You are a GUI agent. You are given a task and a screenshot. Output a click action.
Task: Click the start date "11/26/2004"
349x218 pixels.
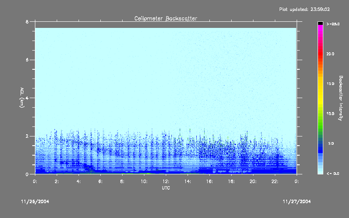[35, 201]
